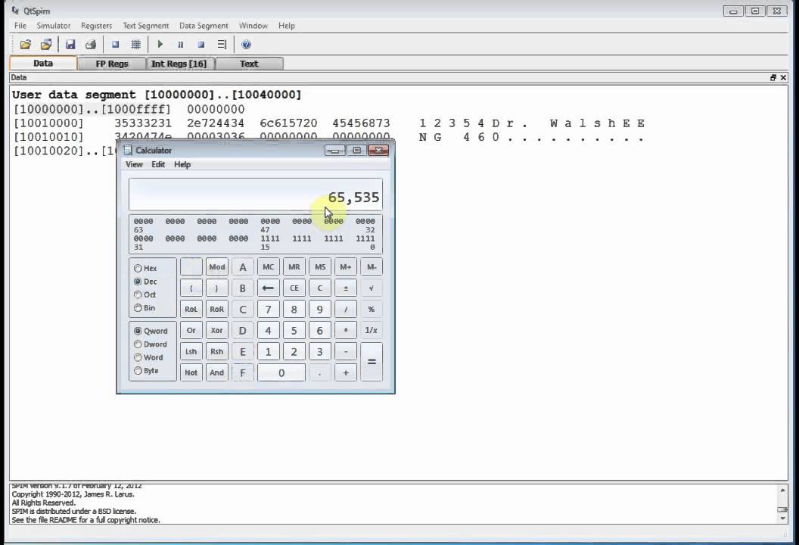The height and width of the screenshot is (545, 799).
Task: Stop the simulation with the stop icon
Action: [201, 45]
